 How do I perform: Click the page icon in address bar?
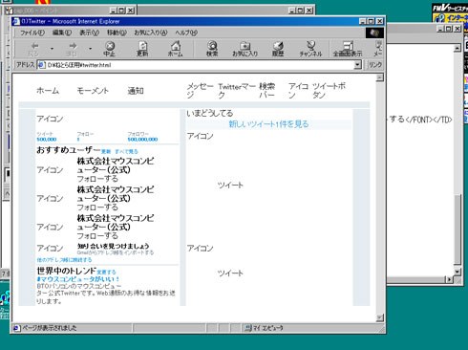tap(41, 65)
